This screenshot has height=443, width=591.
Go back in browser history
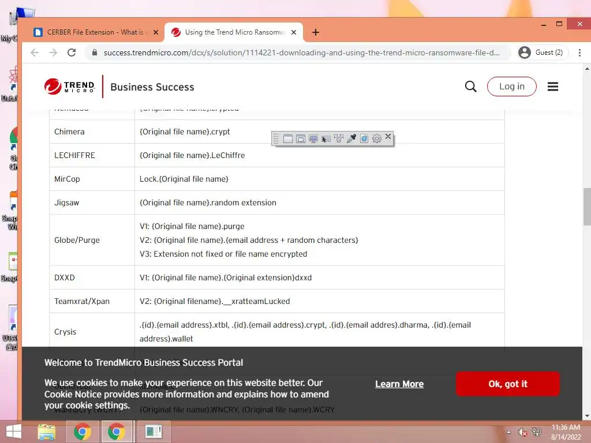[x=35, y=52]
